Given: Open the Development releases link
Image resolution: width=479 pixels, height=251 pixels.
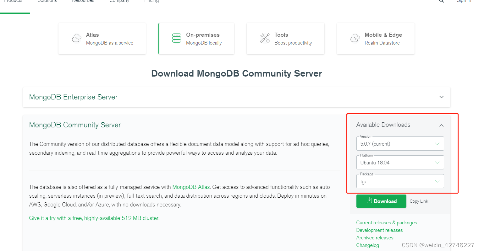Looking at the screenshot, I should click(379, 230).
